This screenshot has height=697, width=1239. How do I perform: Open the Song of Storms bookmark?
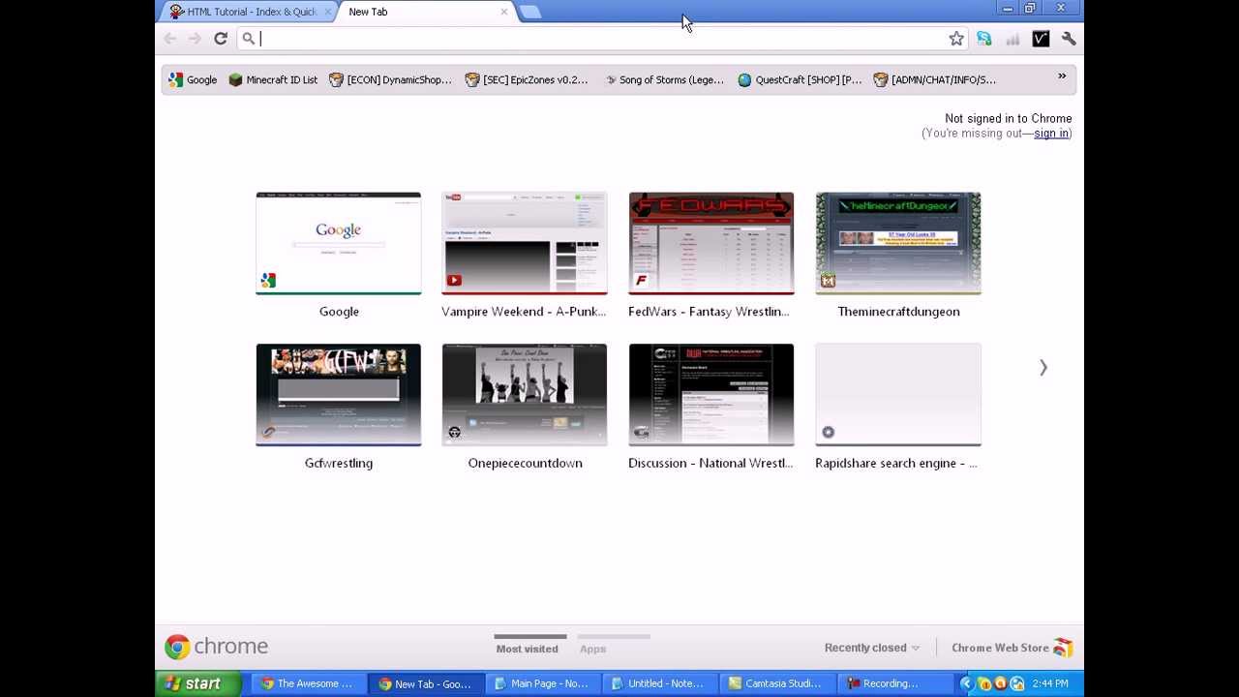[x=663, y=79]
